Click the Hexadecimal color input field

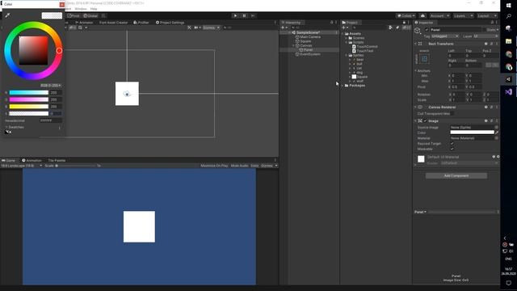(50, 120)
